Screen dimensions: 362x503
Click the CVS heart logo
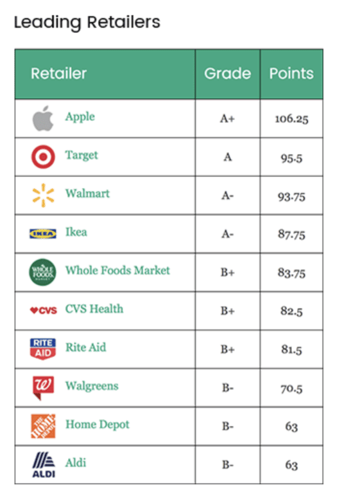coord(43,310)
